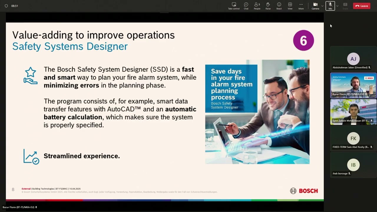Click the chart with checkmark icon on slide
Screen dimensions: 377x212
(x=31, y=156)
